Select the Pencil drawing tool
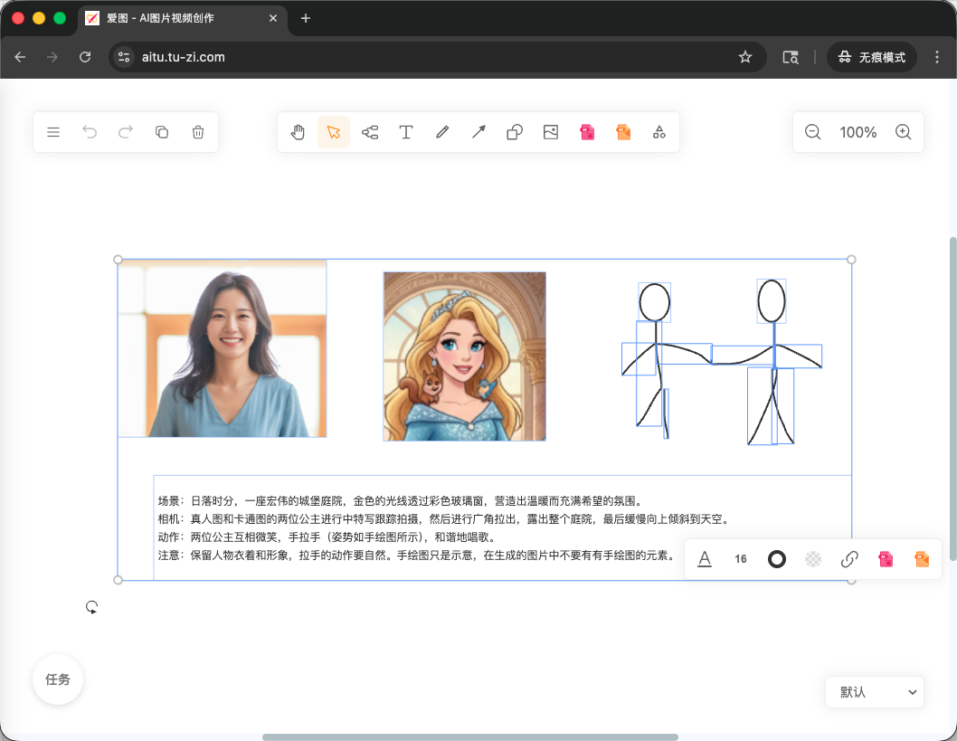The height and width of the screenshot is (741, 957). pyautogui.click(x=442, y=132)
